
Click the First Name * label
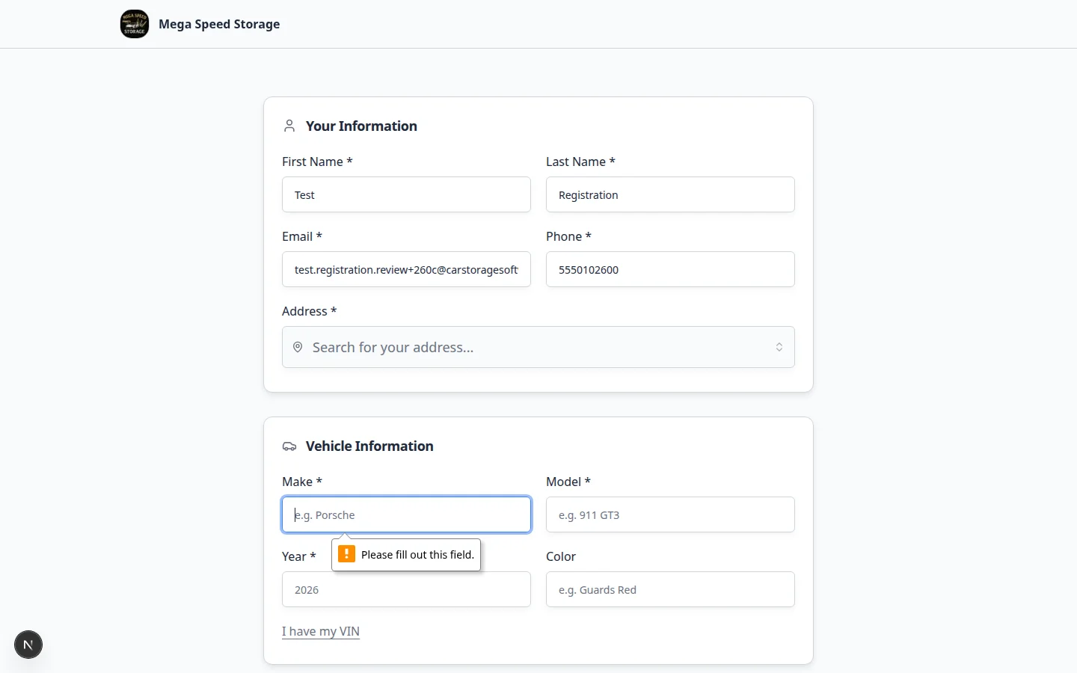317,162
